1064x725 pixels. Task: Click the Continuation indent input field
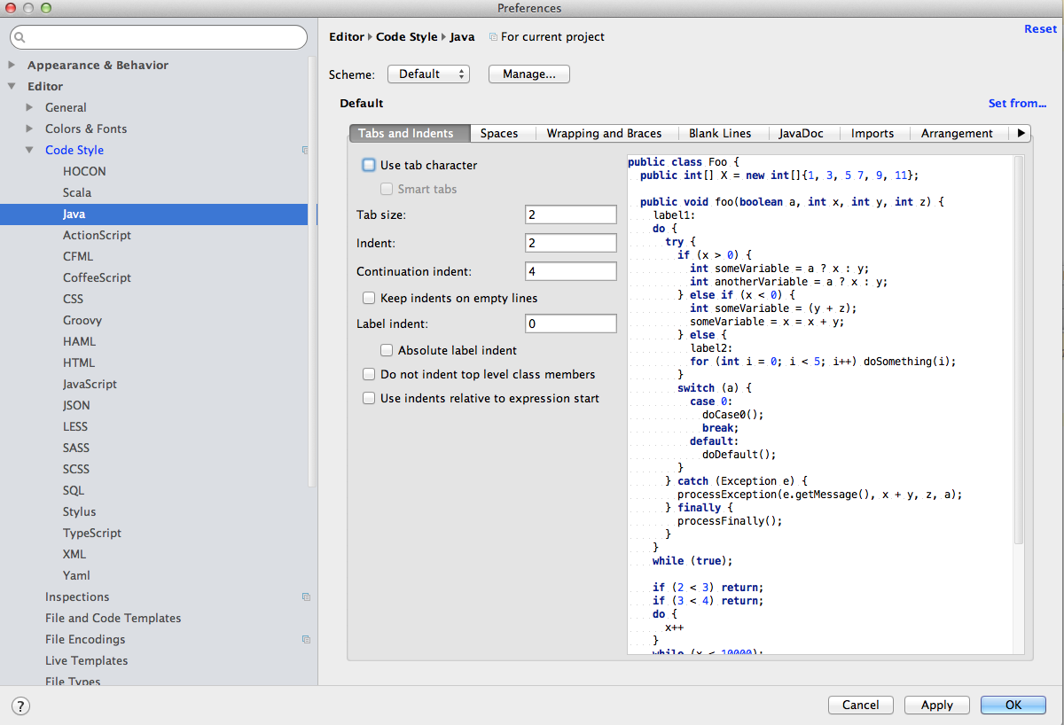pyautogui.click(x=570, y=271)
